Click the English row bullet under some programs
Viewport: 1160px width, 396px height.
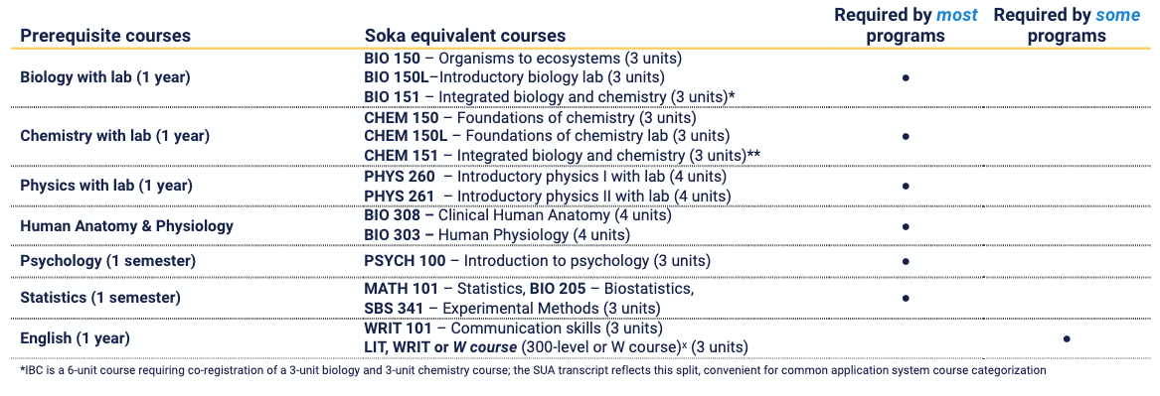(1066, 338)
